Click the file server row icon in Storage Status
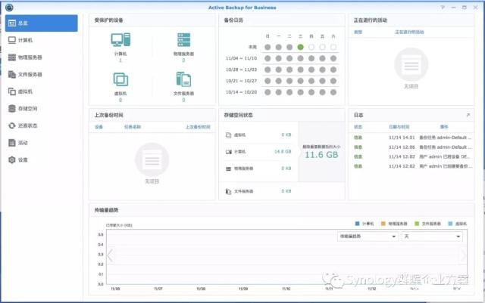This screenshot has width=485, height=303. [x=228, y=191]
